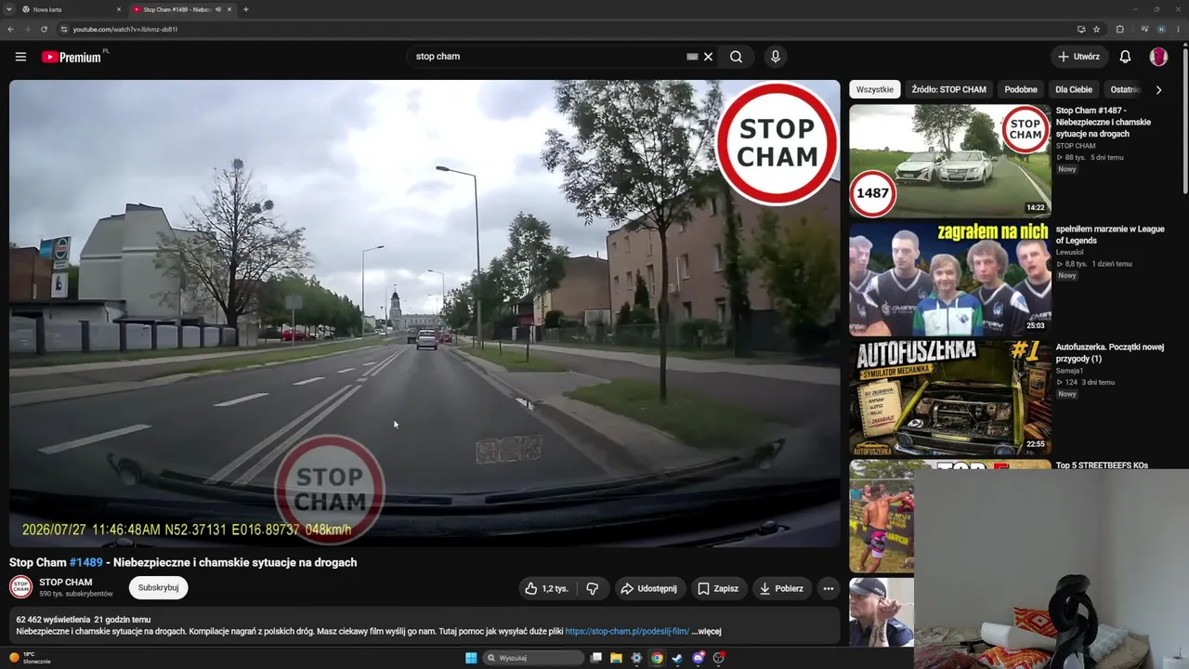Open the on-screen keyboard in search box
Viewport: 1189px width, 669px height.
(692, 57)
